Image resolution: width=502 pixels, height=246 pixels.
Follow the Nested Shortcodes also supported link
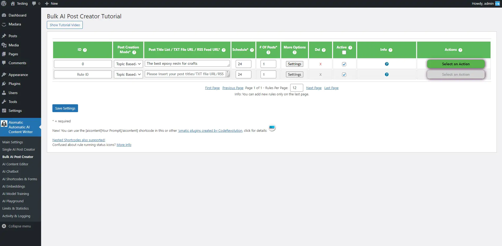[x=79, y=140]
